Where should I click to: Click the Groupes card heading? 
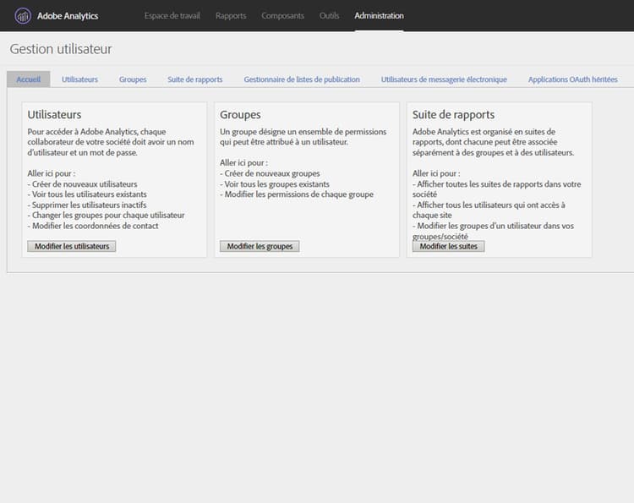point(240,114)
